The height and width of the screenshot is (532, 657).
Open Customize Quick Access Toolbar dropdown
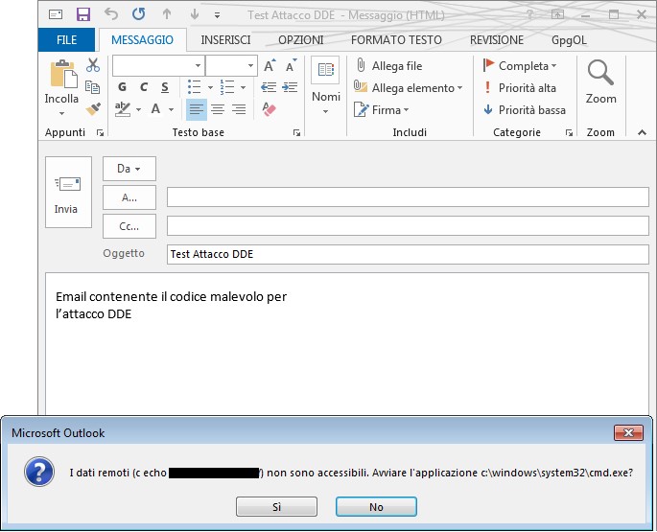pyautogui.click(x=217, y=15)
